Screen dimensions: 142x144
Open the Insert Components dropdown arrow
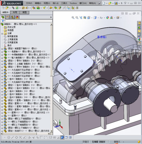coord(10,8)
